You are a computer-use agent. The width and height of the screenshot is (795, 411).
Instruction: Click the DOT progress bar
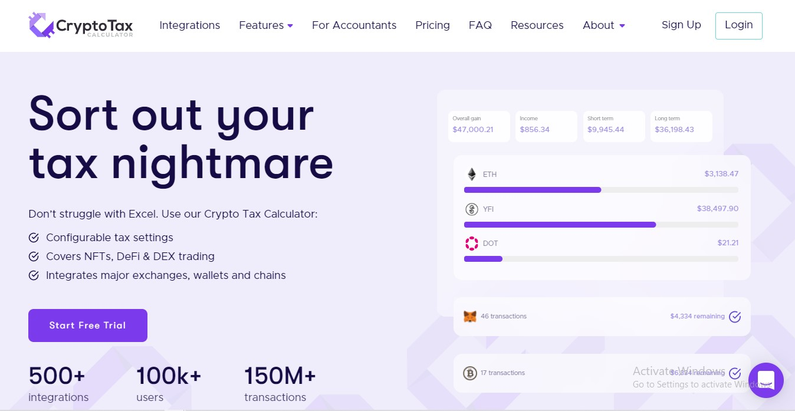coord(601,259)
